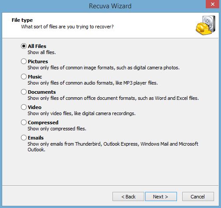The width and height of the screenshot is (221, 208).
Task: Click the MP3 player files description text
Action: [92, 83]
